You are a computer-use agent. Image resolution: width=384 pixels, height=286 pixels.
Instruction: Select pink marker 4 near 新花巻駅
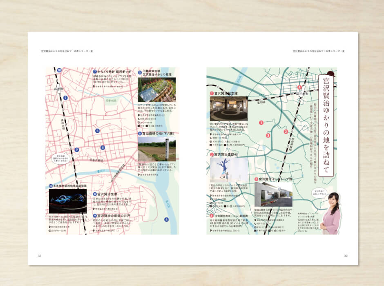click(299, 87)
